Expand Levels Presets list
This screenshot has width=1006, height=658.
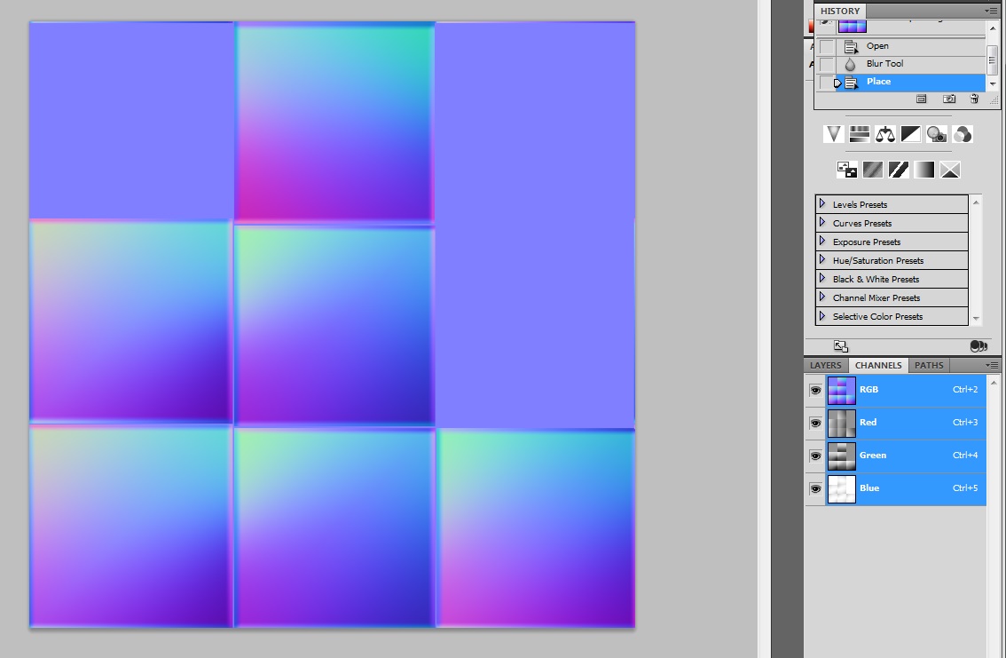click(x=822, y=204)
